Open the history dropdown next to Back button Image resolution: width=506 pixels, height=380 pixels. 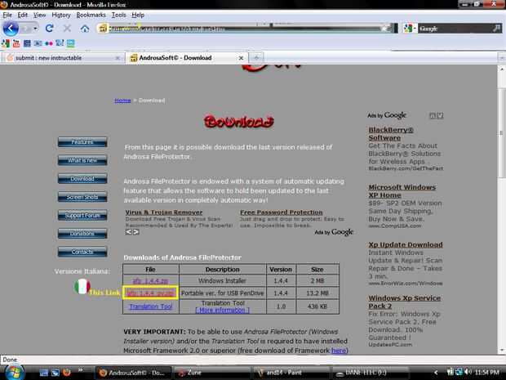coord(35,29)
